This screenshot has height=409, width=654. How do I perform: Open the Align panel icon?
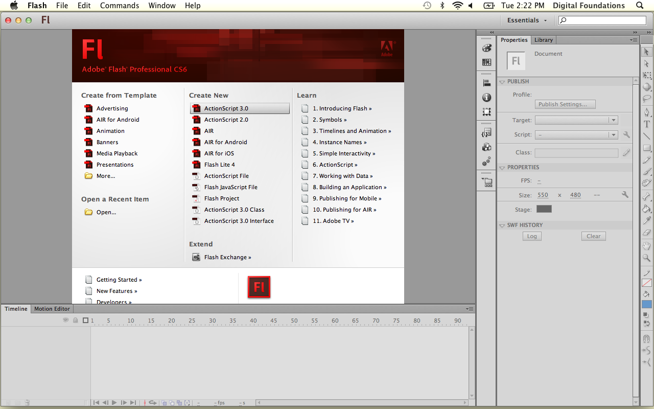tap(486, 83)
